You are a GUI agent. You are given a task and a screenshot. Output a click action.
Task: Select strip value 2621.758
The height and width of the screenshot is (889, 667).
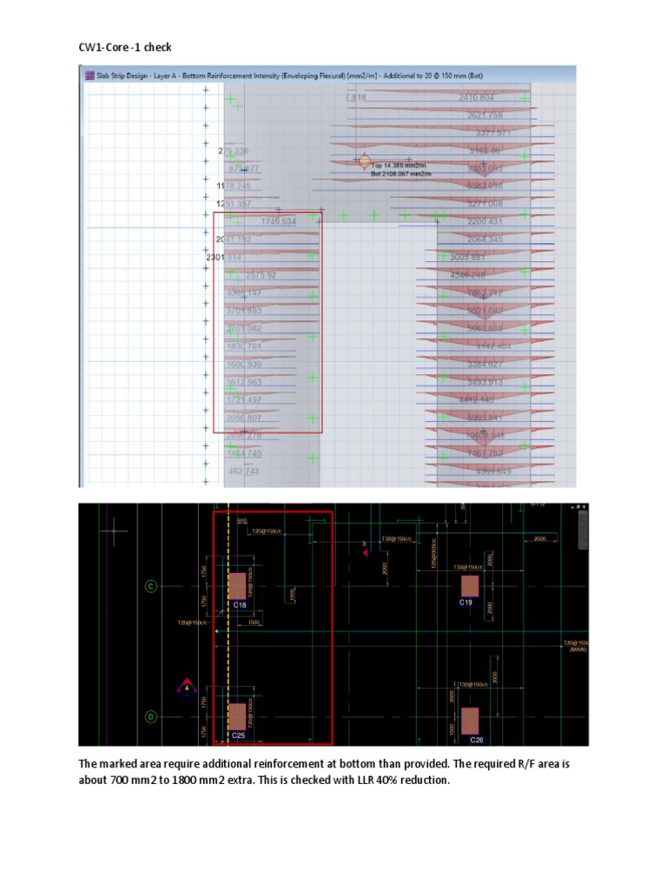[485, 115]
